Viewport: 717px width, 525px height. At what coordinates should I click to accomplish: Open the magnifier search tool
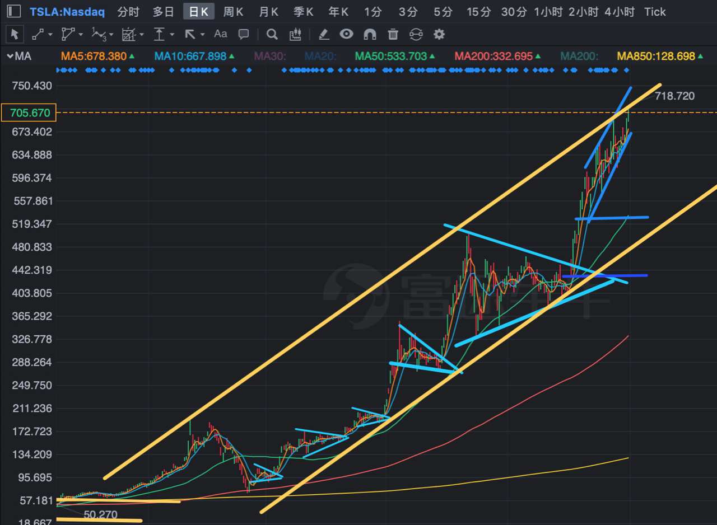coord(272,34)
